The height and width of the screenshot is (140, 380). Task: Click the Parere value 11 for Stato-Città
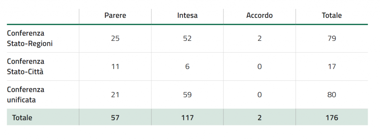(115, 67)
